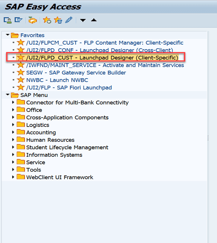Move favorite down with down arrow

coord(83,20)
